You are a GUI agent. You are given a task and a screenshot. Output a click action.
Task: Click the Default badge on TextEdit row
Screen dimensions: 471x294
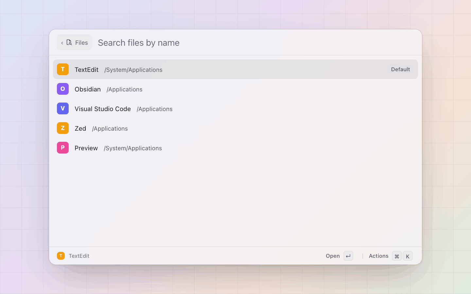click(400, 69)
